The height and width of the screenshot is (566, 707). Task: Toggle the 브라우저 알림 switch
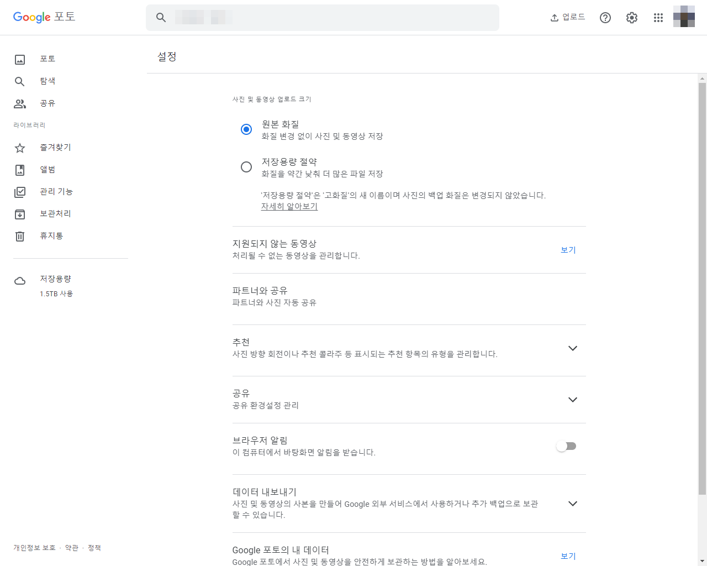tap(566, 446)
